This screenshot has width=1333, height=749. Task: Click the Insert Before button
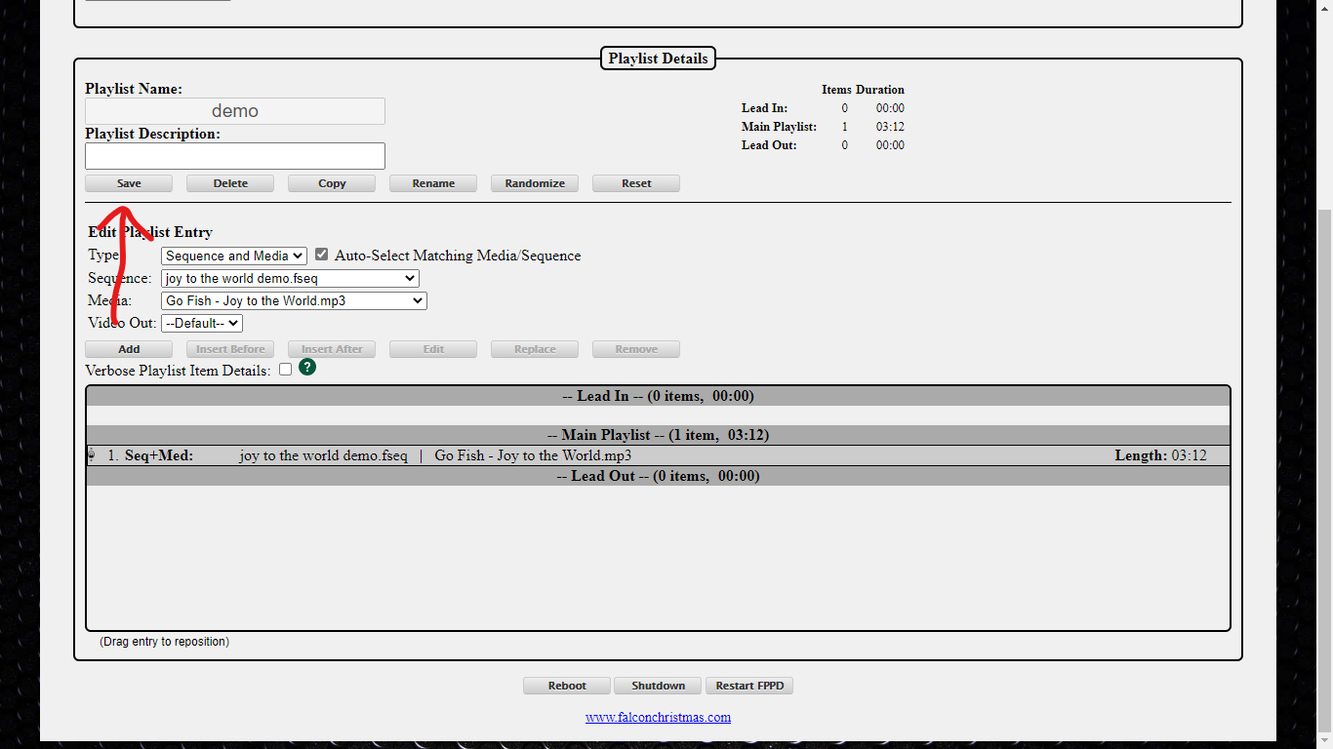tap(230, 349)
